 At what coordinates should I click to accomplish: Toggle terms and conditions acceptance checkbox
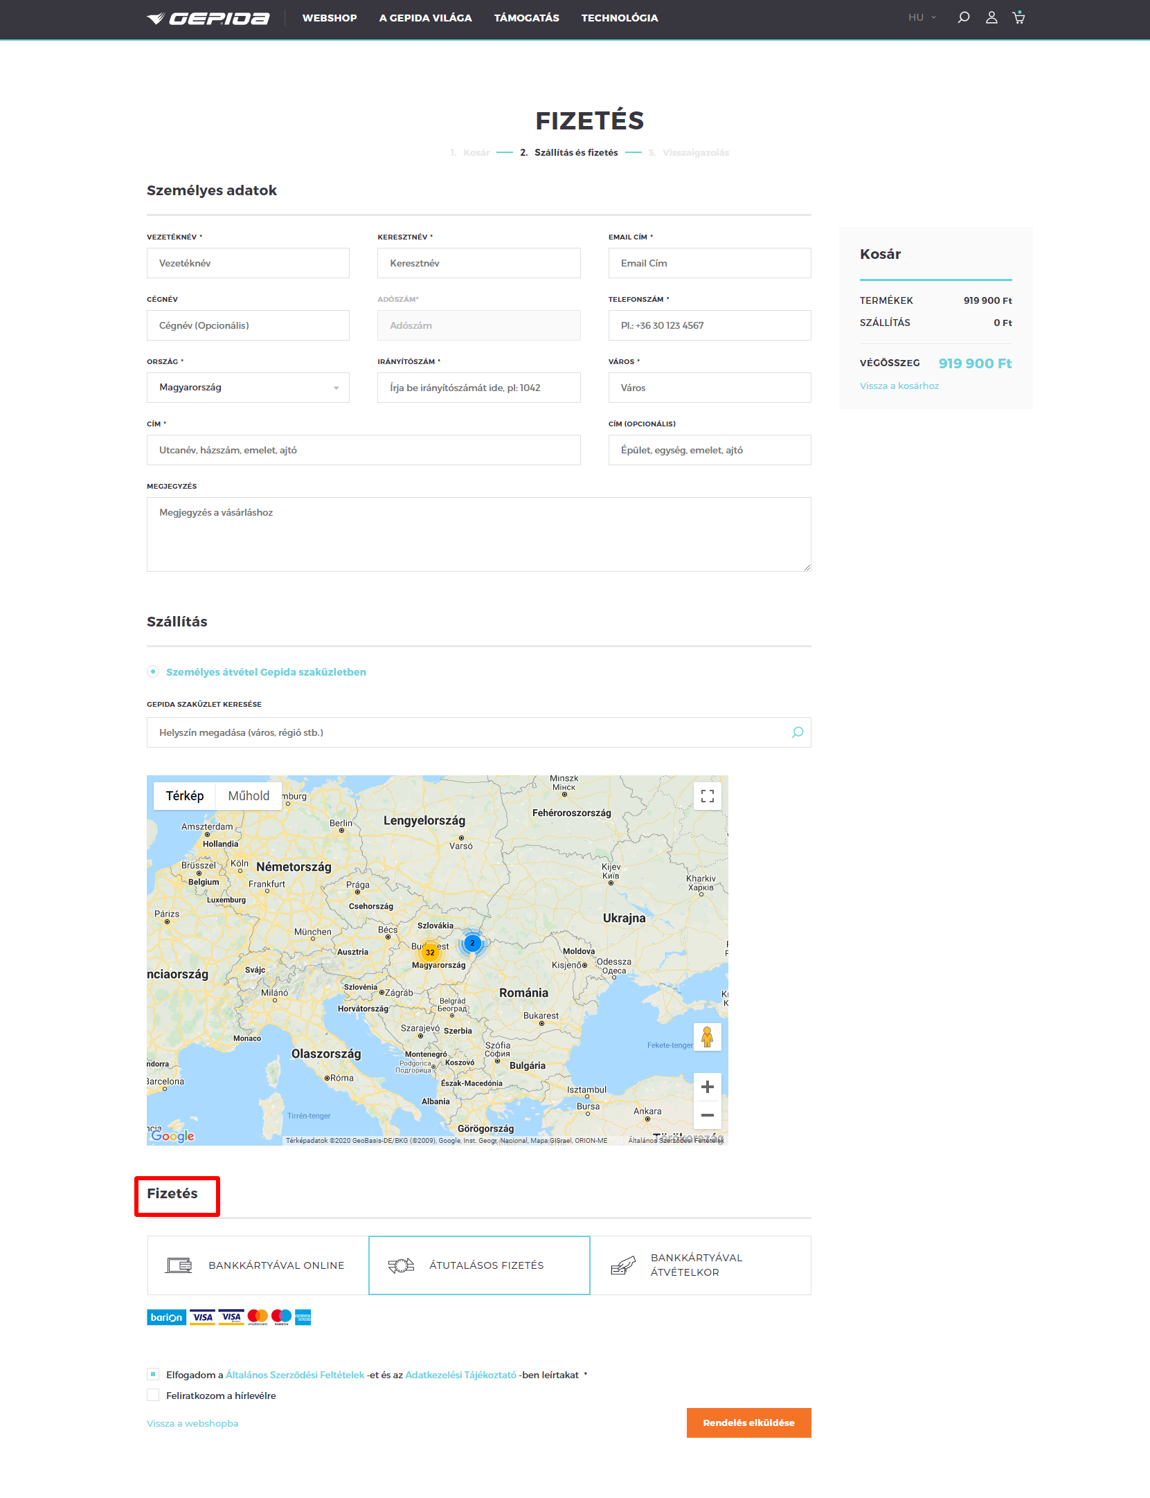coord(153,1375)
